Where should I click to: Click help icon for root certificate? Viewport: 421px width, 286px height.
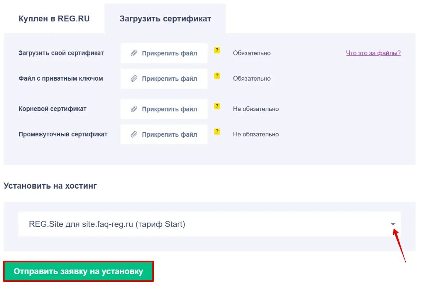tap(217, 106)
